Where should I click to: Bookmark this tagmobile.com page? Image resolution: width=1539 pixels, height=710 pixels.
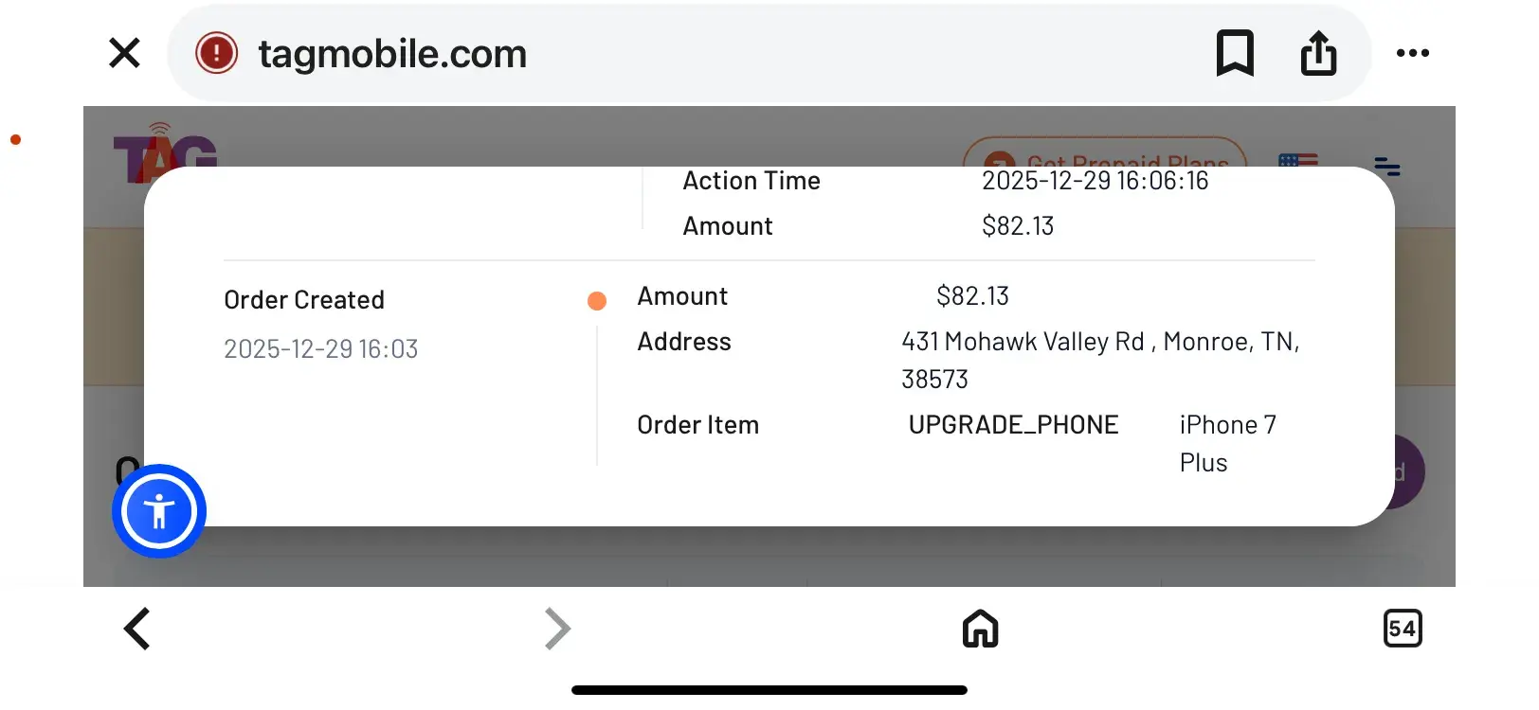click(x=1235, y=53)
